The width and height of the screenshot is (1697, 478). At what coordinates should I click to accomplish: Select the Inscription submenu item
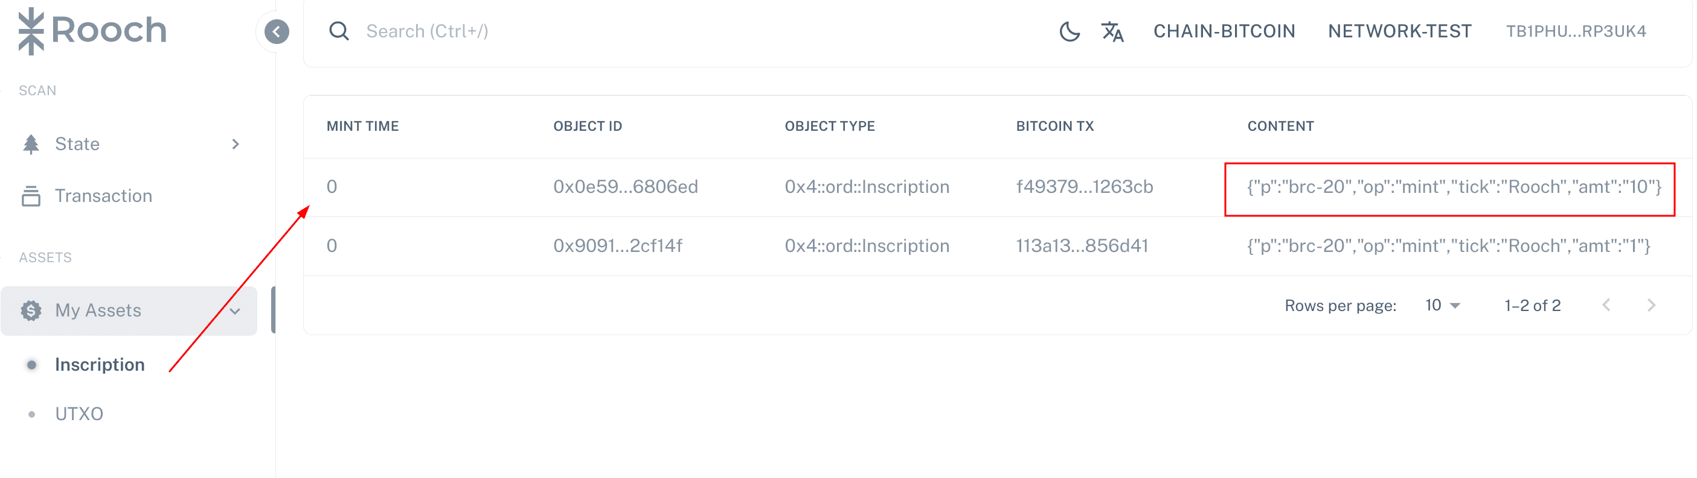(x=100, y=365)
